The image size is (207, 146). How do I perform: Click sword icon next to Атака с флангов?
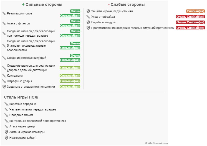click(4, 23)
